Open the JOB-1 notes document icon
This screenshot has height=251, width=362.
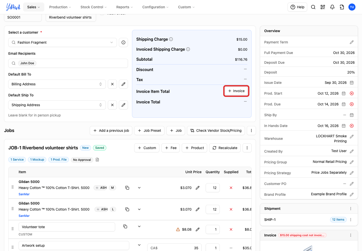[x=97, y=160]
